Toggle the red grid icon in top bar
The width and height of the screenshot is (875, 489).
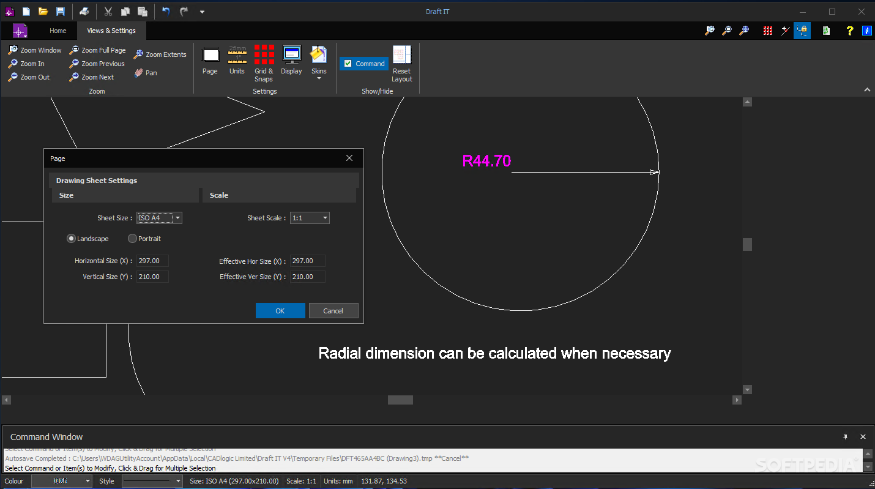coord(768,31)
